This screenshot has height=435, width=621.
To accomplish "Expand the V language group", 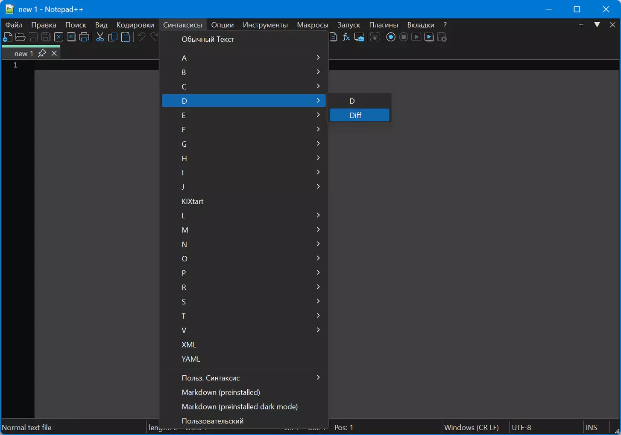I will point(244,330).
